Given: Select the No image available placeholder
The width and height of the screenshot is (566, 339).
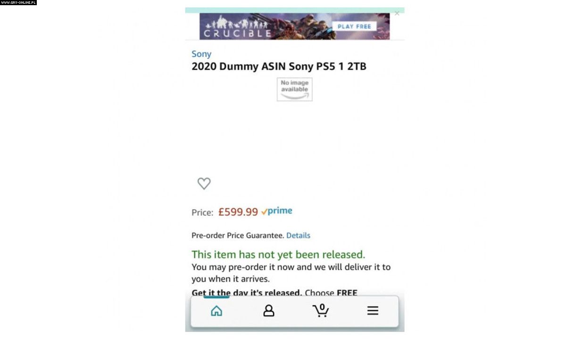Looking at the screenshot, I should pos(294,89).
